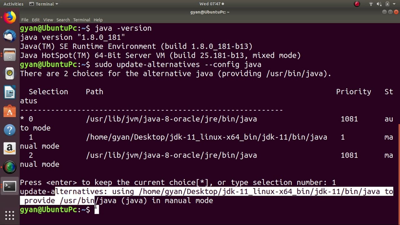
Task: Open the clock showing Wed 07:47
Action: pos(212,4)
